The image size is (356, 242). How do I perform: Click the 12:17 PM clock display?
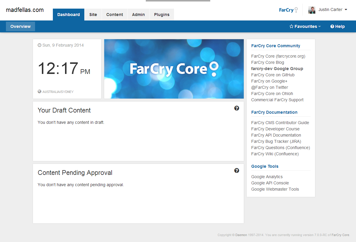[64, 69]
